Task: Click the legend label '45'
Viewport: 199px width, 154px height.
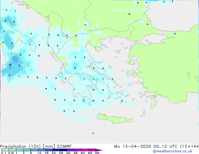Action: [x=90, y=153]
